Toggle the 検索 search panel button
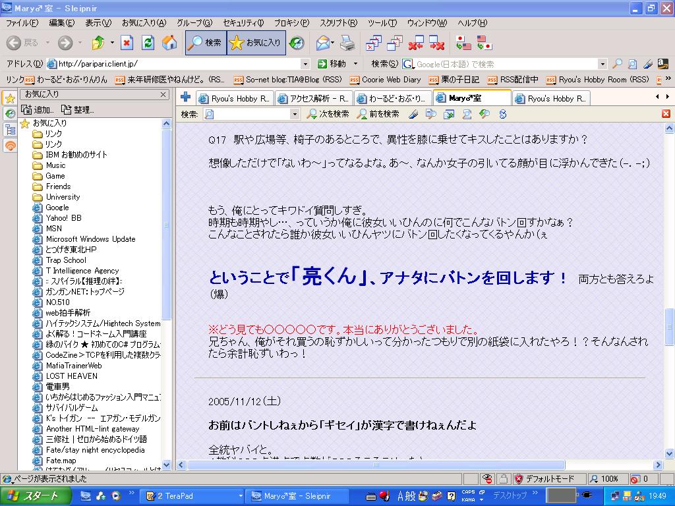This screenshot has height=506, width=675. pos(206,43)
